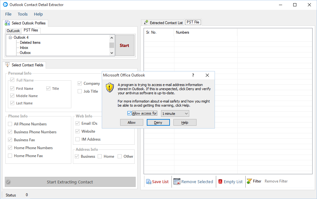The image size is (317, 199).
Task: Switch to the PST Files tab
Action: coord(31,30)
